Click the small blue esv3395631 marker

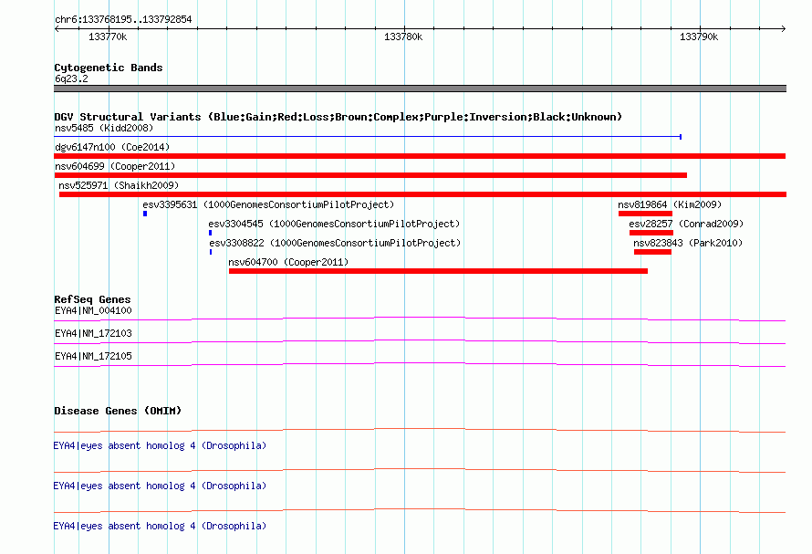coord(145,214)
